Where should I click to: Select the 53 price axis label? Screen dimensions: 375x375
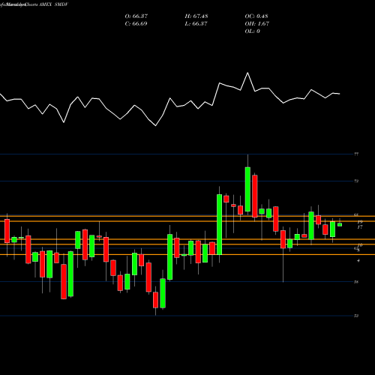(x=356, y=316)
